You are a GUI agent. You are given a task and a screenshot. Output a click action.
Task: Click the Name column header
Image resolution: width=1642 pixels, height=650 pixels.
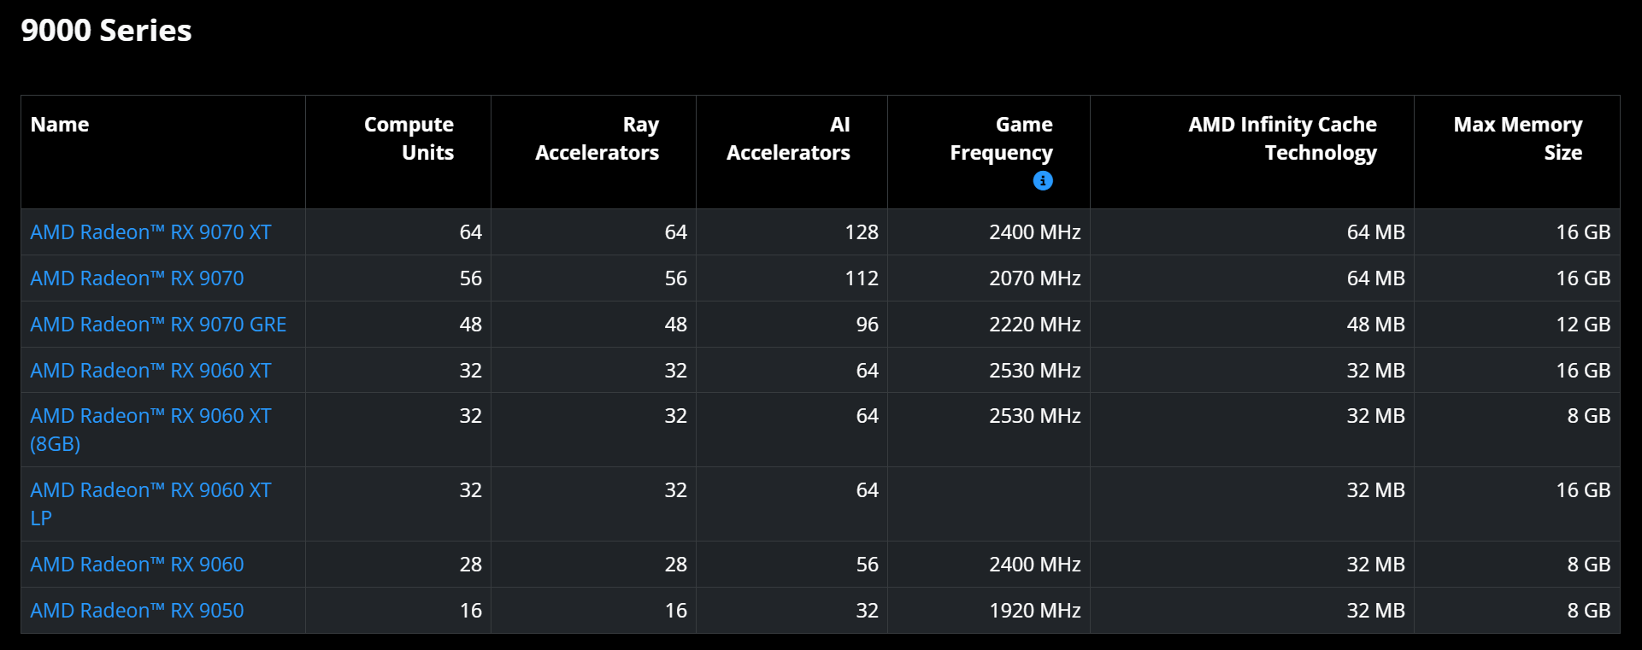(x=60, y=125)
